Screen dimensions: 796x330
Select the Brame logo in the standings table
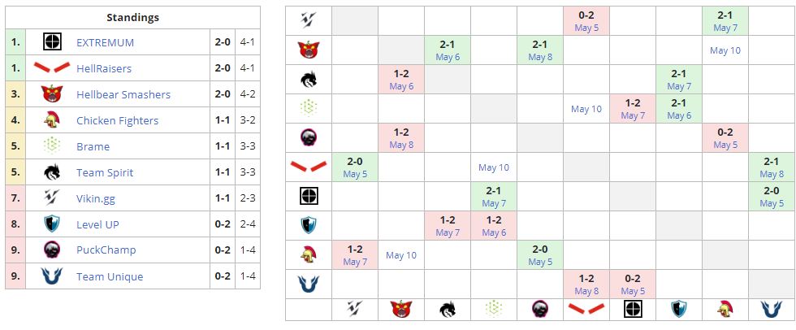tap(53, 146)
